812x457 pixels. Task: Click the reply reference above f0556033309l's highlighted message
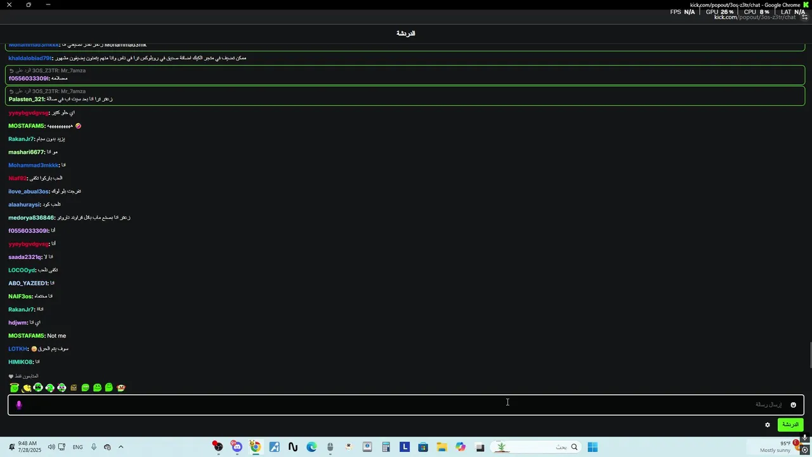click(x=47, y=70)
